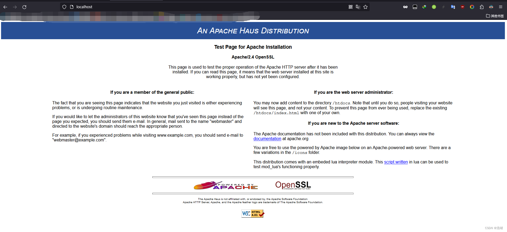Click the colorful ring extension icon
Screen dimensions: 507x232
click(x=472, y=7)
